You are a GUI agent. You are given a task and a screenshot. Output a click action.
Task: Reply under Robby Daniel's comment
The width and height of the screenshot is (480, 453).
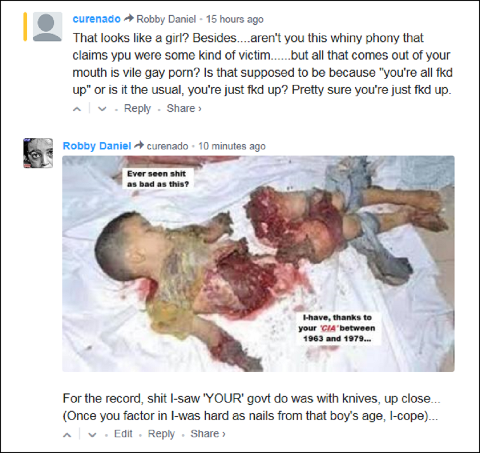pyautogui.click(x=161, y=434)
